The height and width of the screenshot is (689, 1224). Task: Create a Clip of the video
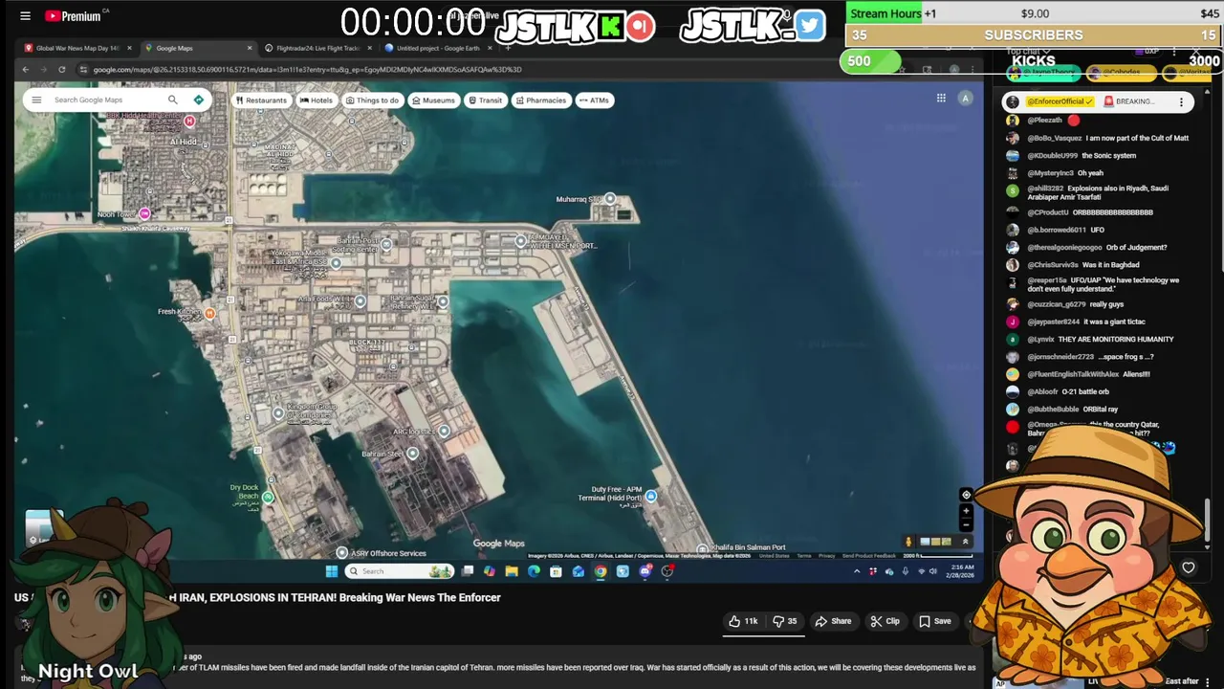click(885, 621)
